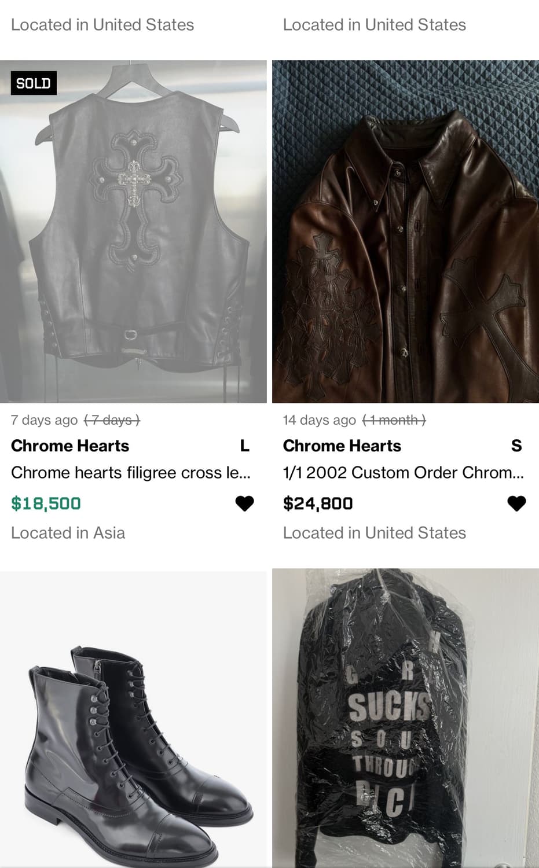Tap Chrome Hearts brand on jacket listing
Image resolution: width=539 pixels, height=868 pixels.
pyautogui.click(x=342, y=446)
